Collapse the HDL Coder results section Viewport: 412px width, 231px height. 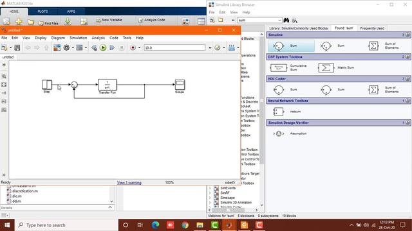(407, 79)
